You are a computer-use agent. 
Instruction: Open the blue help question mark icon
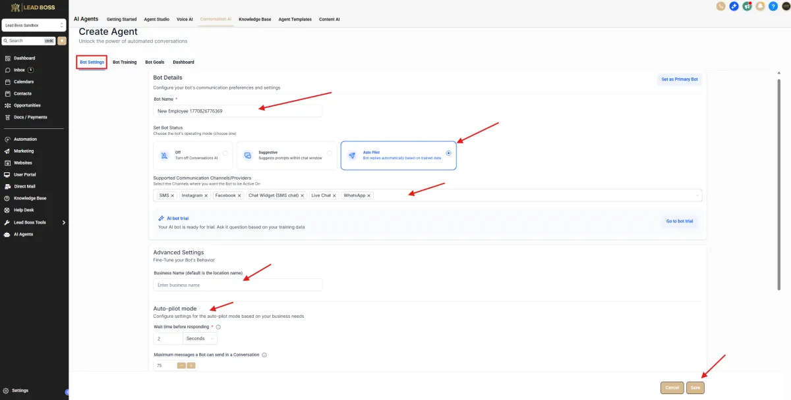click(x=773, y=6)
